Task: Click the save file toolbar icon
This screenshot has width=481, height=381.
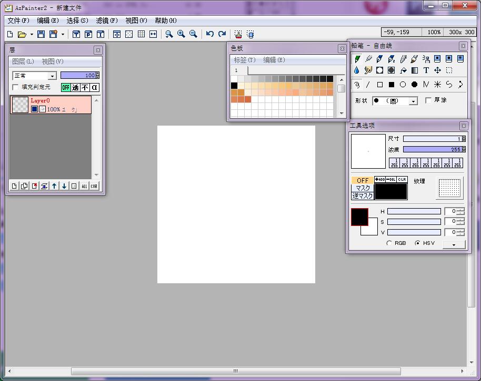Action: (x=41, y=34)
